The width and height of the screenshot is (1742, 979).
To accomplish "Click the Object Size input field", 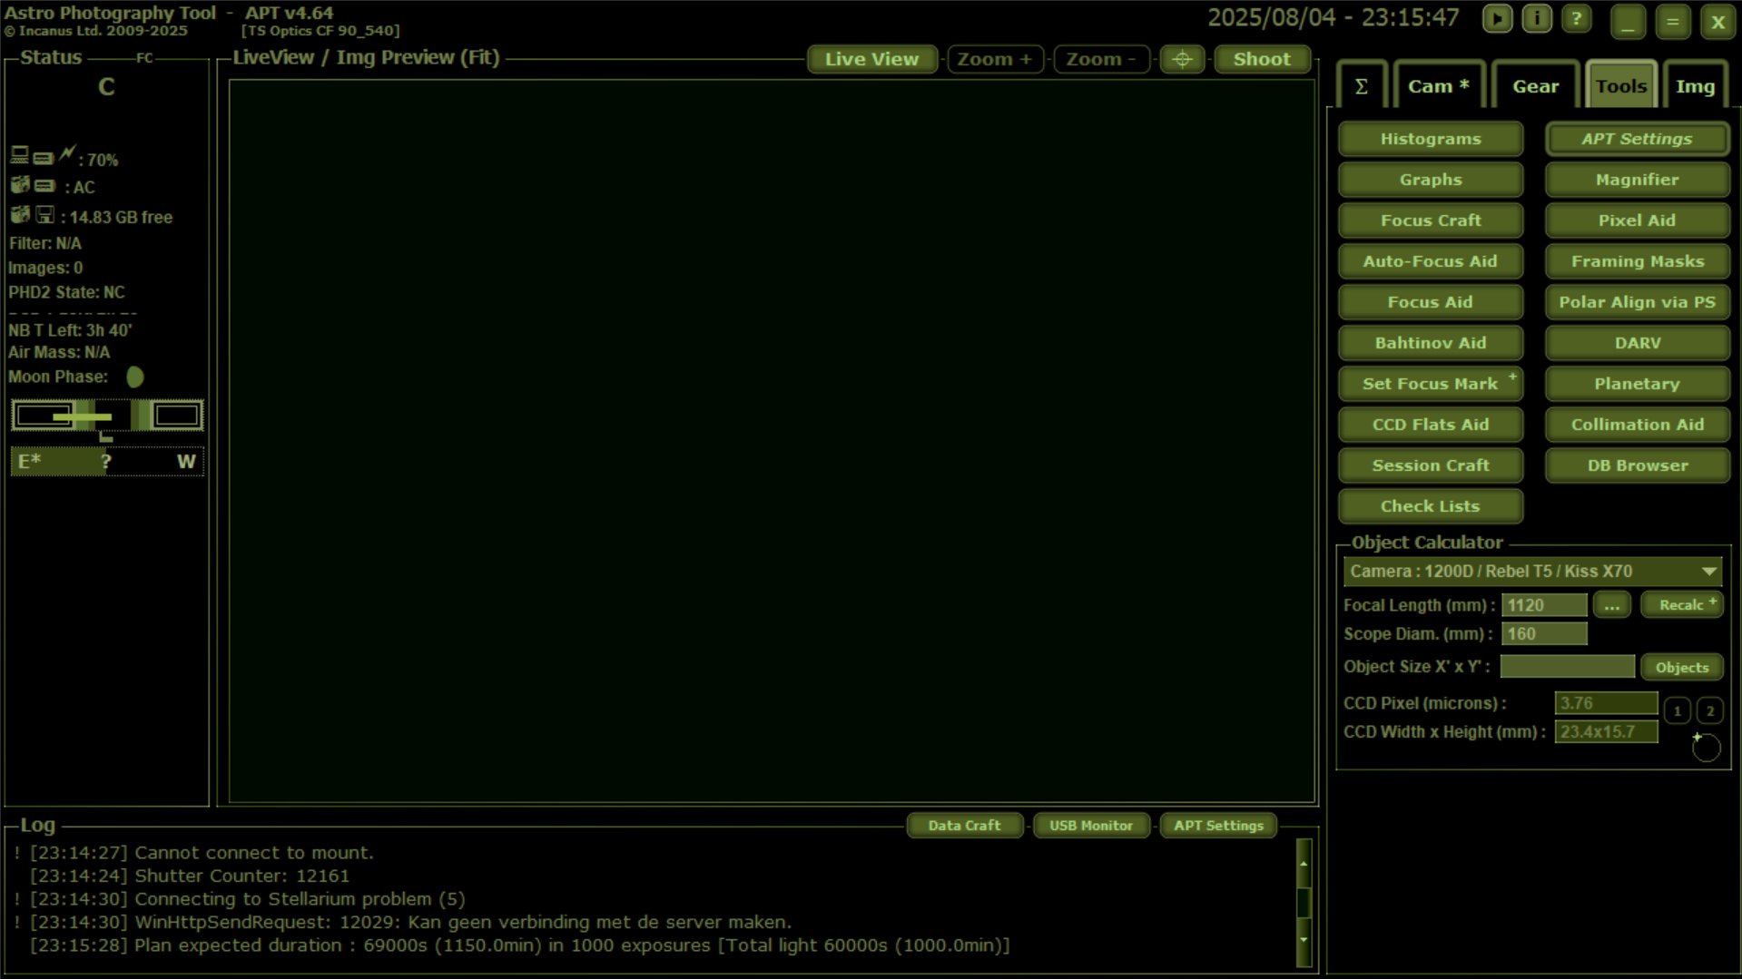I will tap(1568, 667).
